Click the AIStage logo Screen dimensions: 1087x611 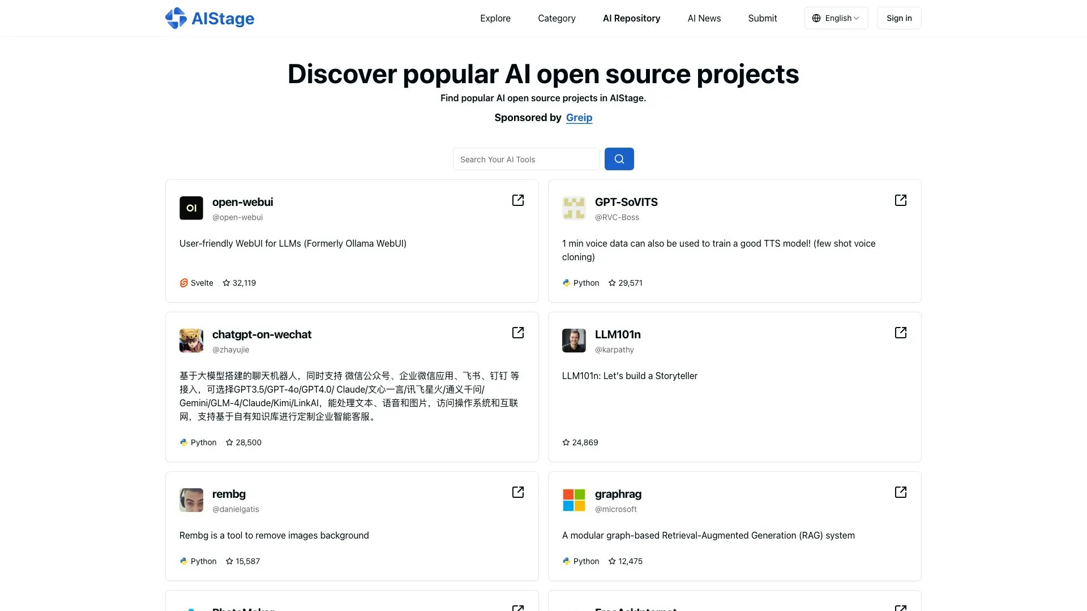[x=209, y=18]
